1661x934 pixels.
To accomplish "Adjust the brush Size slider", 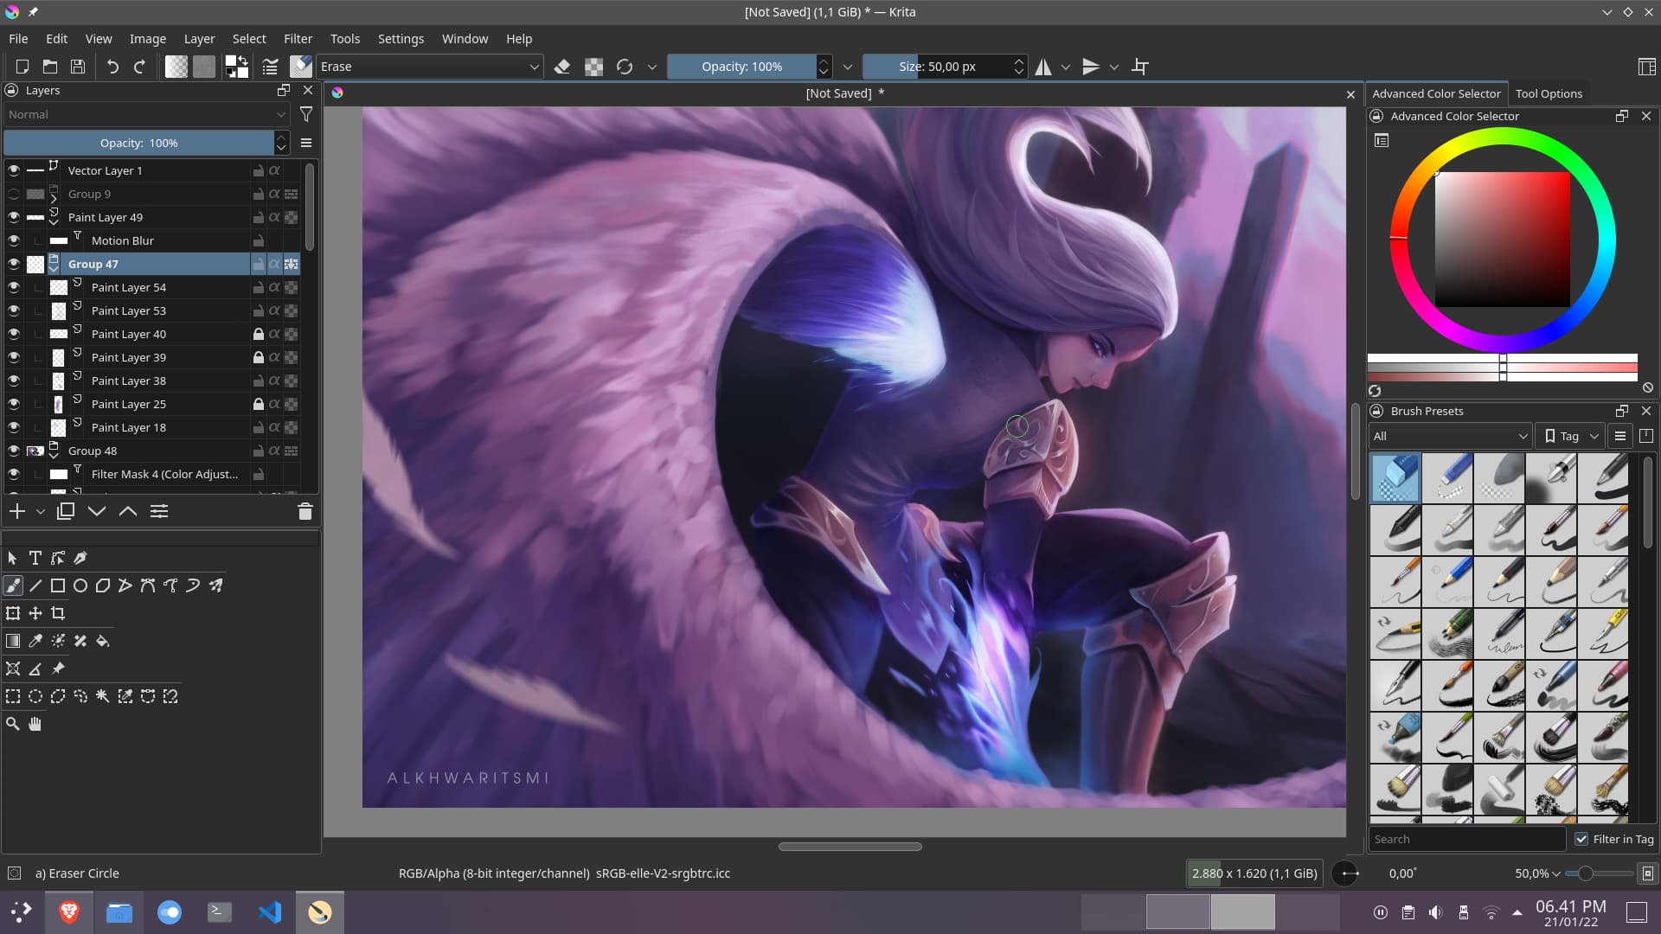I will (x=937, y=67).
